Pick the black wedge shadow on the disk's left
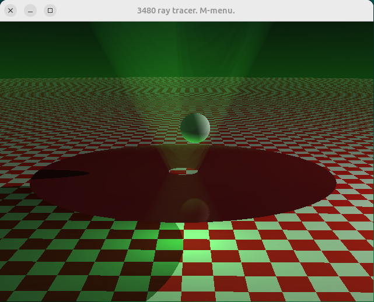This screenshot has height=302, width=374. (58, 174)
